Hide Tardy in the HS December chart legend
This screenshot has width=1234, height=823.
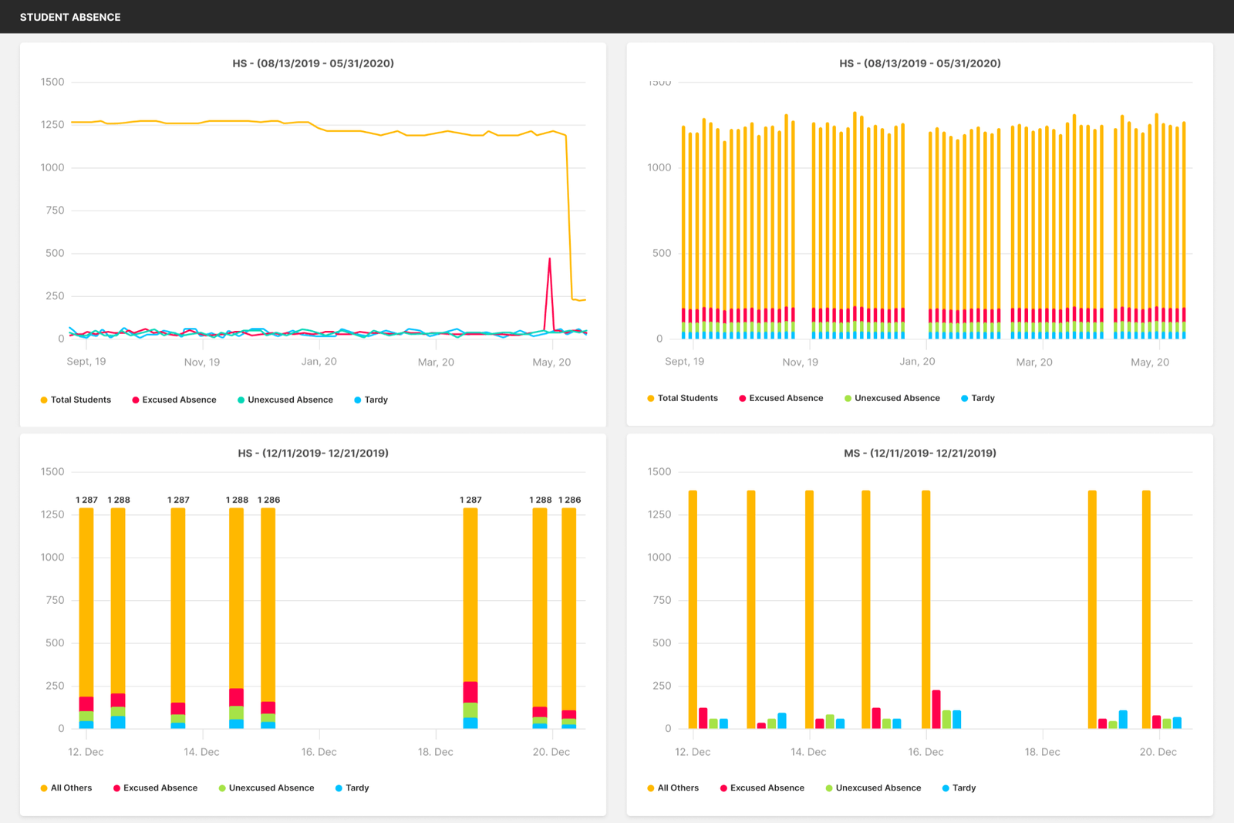coord(352,788)
